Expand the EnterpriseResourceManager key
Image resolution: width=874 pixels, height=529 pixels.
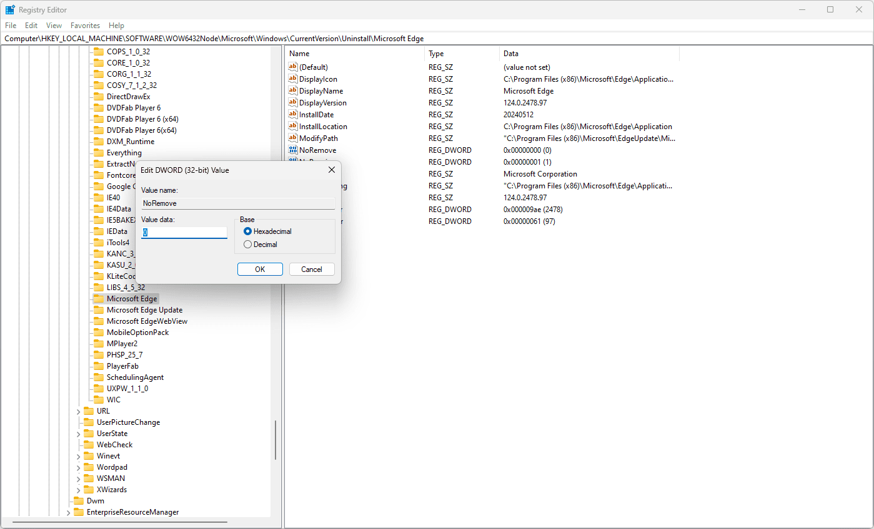(69, 512)
